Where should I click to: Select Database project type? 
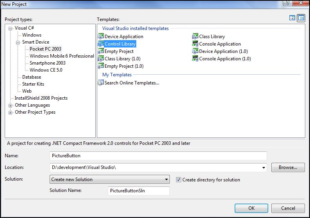[x=32, y=77]
